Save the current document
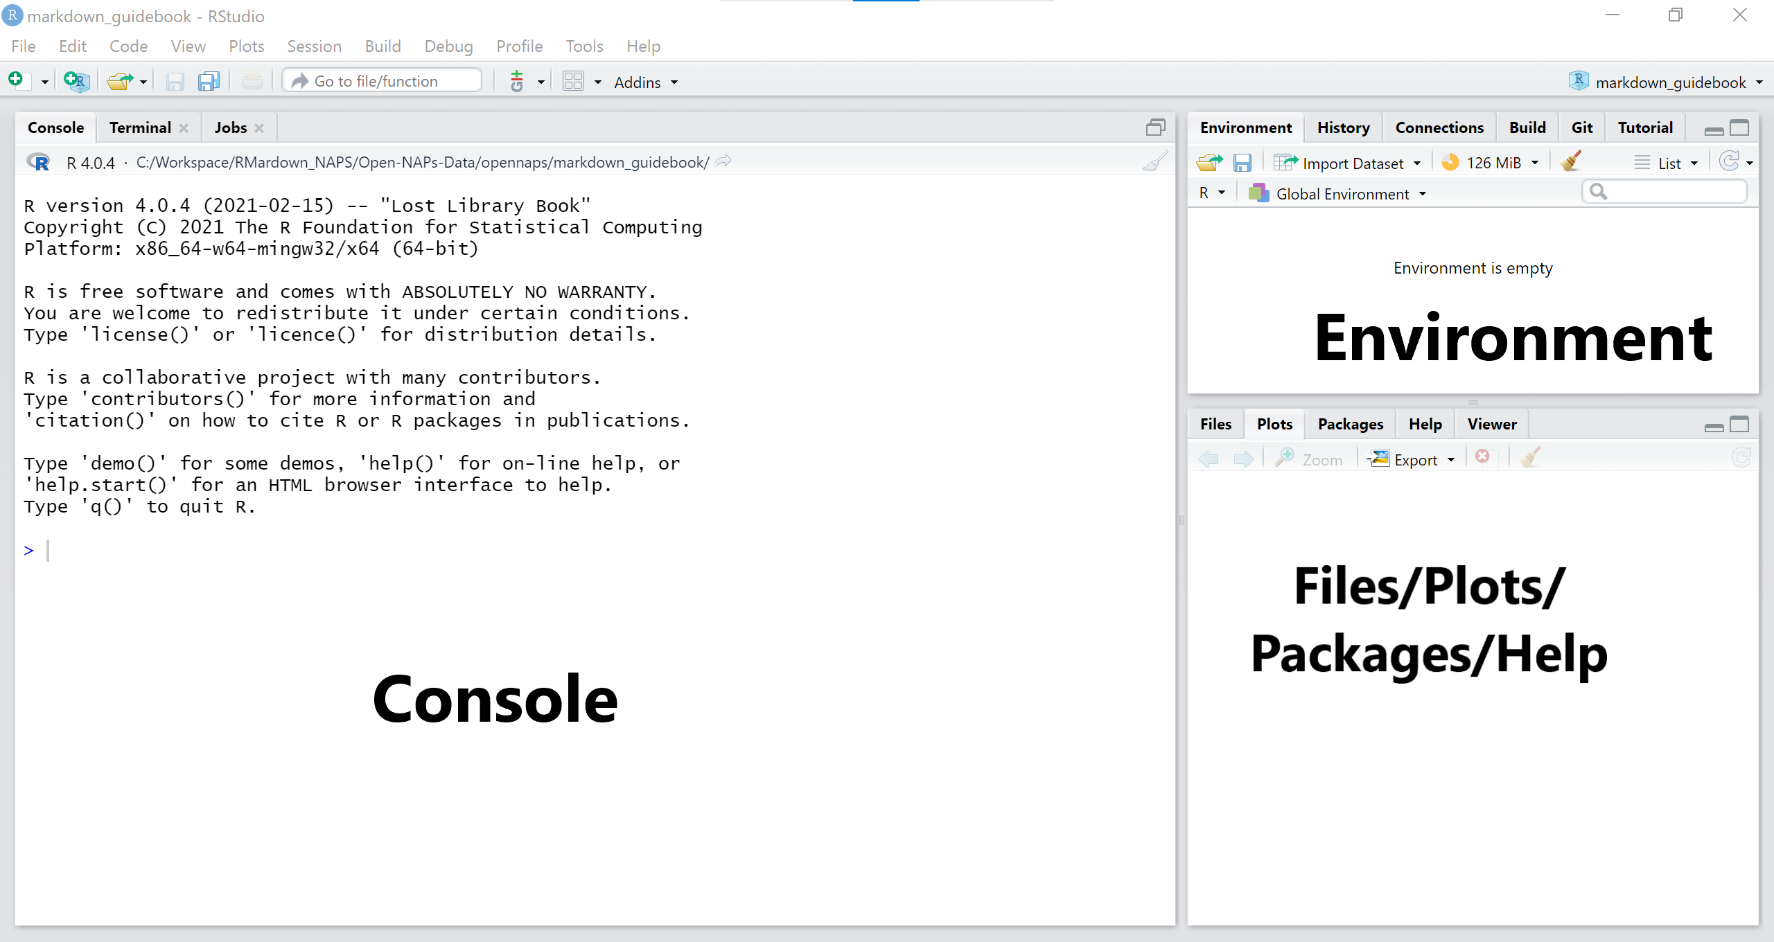This screenshot has width=1774, height=942. (175, 81)
